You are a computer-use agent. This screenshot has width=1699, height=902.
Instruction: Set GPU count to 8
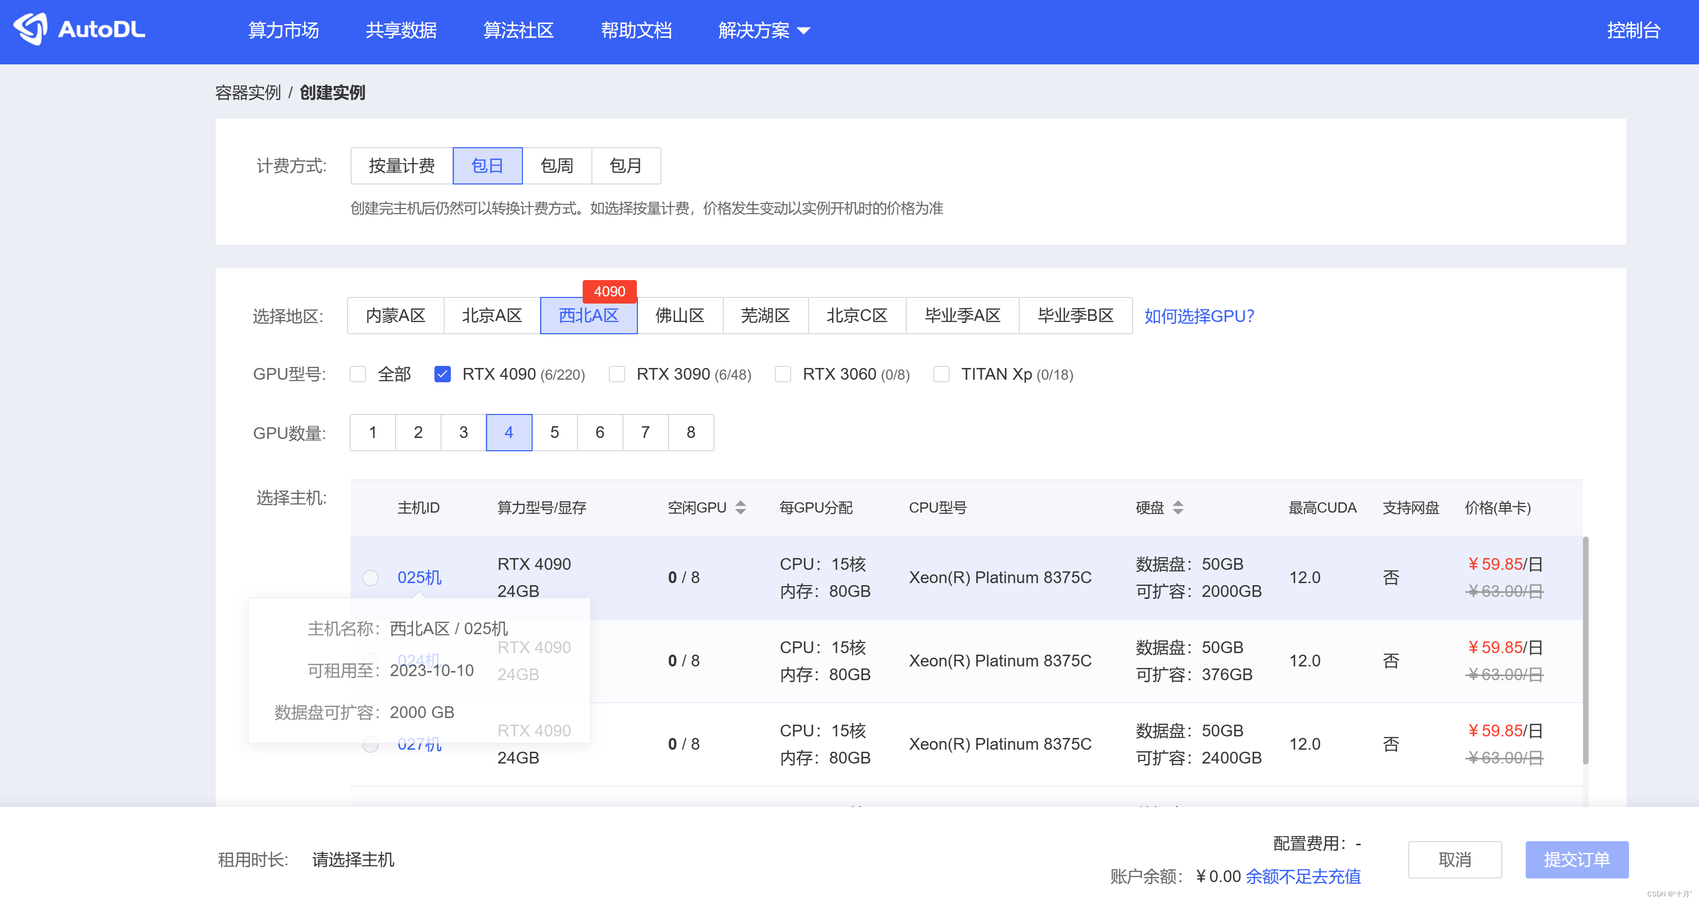(x=691, y=432)
